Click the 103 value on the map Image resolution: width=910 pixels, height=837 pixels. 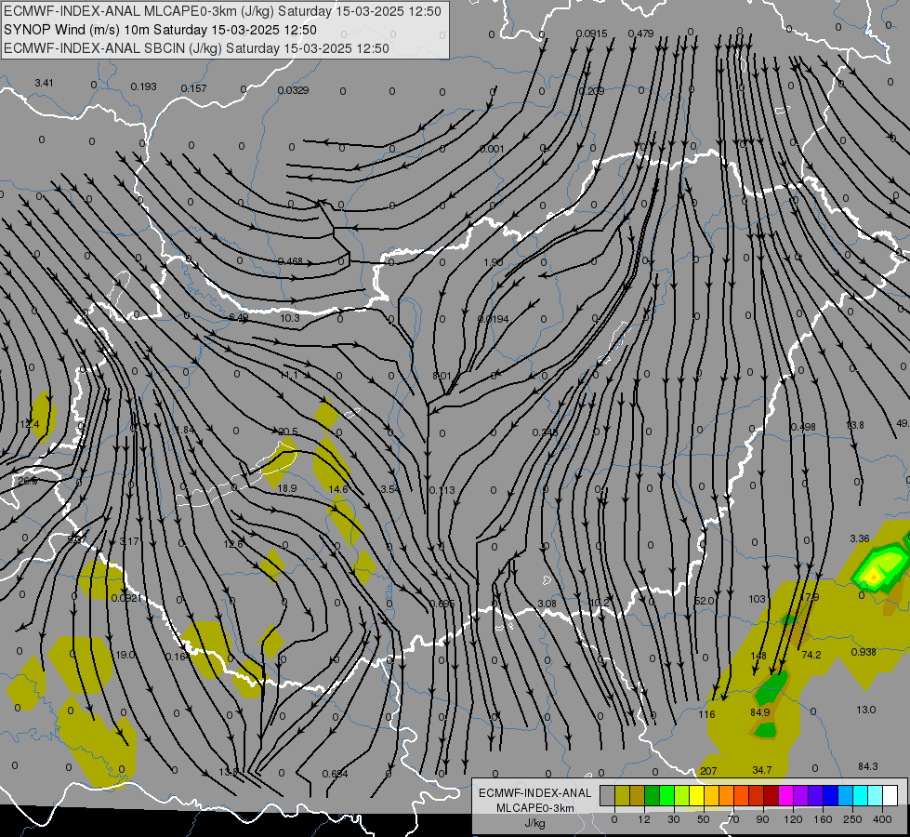coord(757,600)
